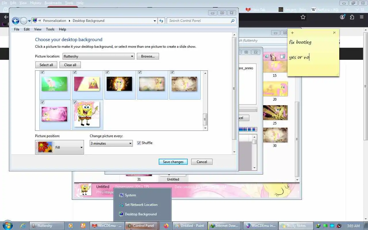
Task: Add a new sticky note with plus
Action: coord(292,33)
